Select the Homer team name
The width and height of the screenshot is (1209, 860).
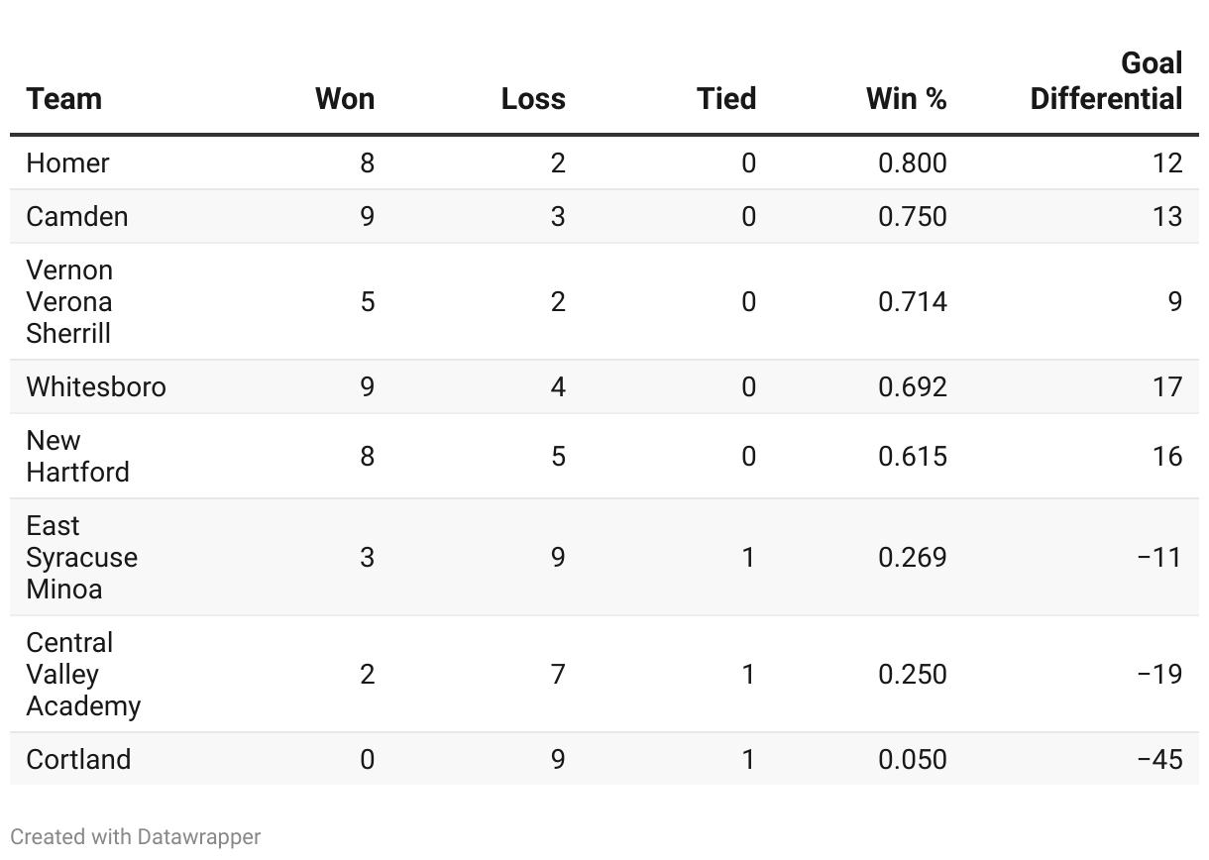point(68,162)
